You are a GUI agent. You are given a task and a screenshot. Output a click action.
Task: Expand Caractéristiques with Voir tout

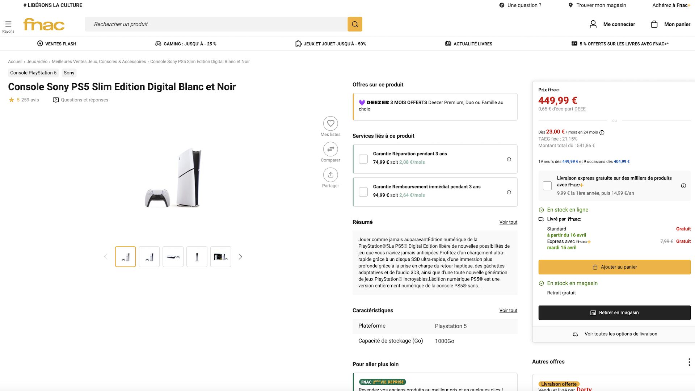(x=508, y=311)
